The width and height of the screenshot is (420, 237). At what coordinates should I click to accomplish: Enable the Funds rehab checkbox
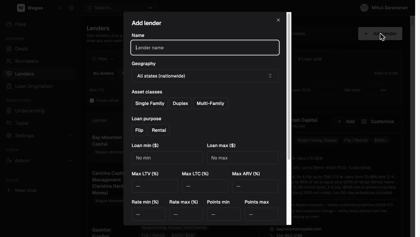tap(92, 101)
